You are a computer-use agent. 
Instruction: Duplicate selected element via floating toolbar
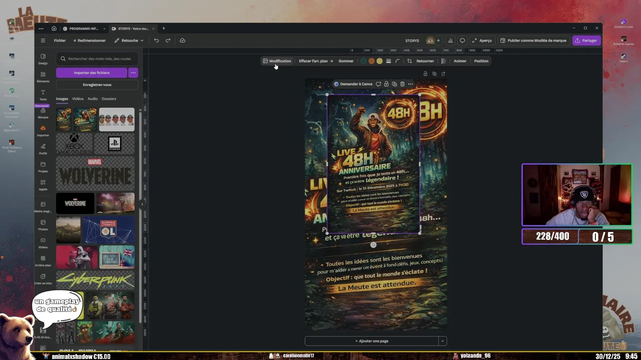tap(394, 84)
